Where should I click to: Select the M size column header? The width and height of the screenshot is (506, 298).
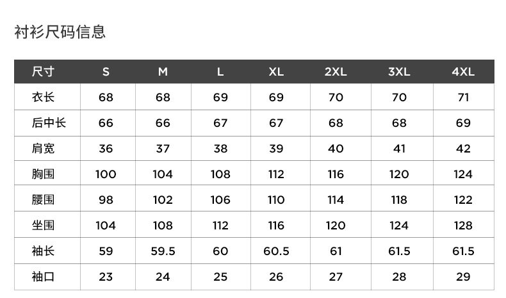pyautogui.click(x=163, y=72)
